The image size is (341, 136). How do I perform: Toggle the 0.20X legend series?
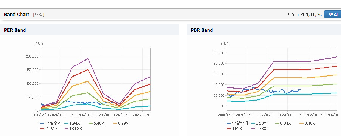(259, 123)
